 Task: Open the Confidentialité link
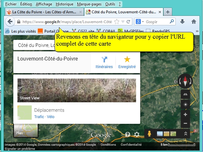click(131, 144)
